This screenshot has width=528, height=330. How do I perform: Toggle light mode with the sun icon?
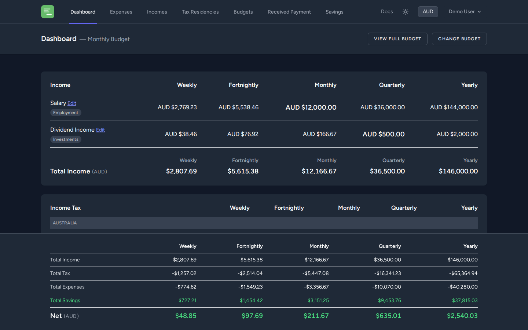tap(406, 12)
